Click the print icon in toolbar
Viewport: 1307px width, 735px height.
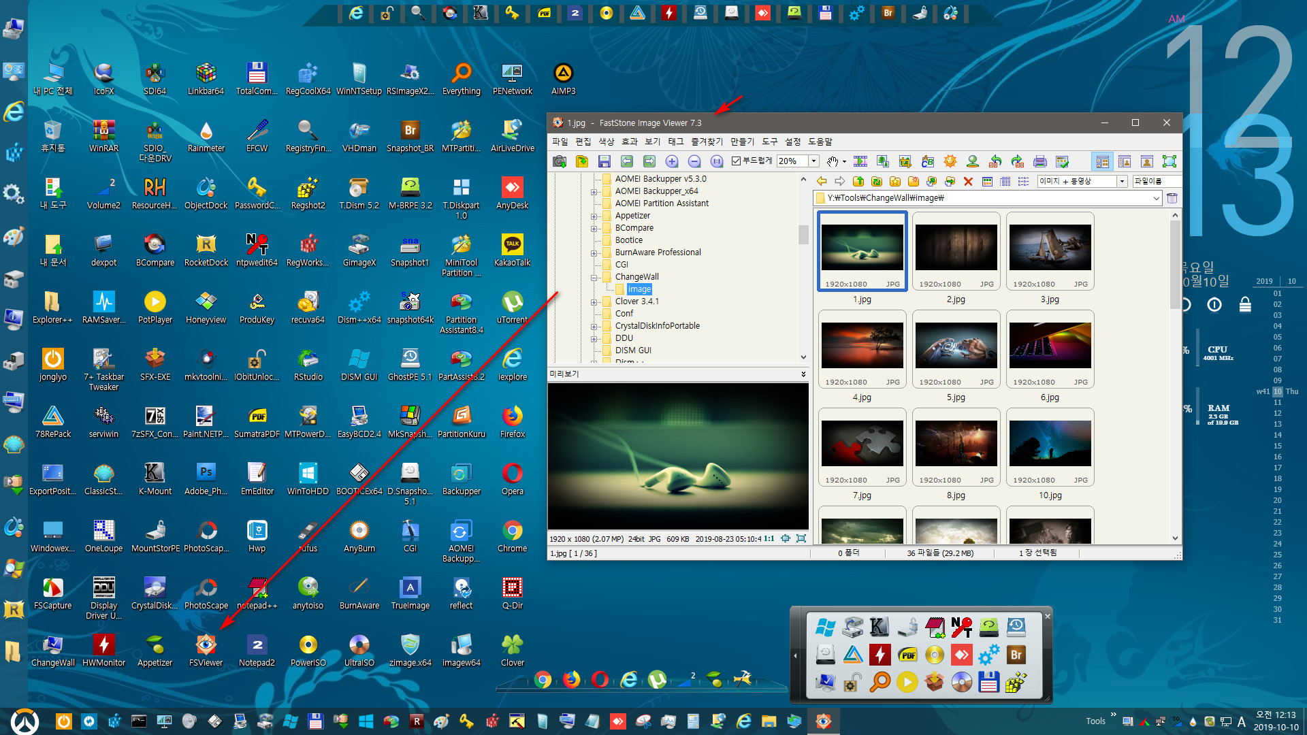[1040, 161]
